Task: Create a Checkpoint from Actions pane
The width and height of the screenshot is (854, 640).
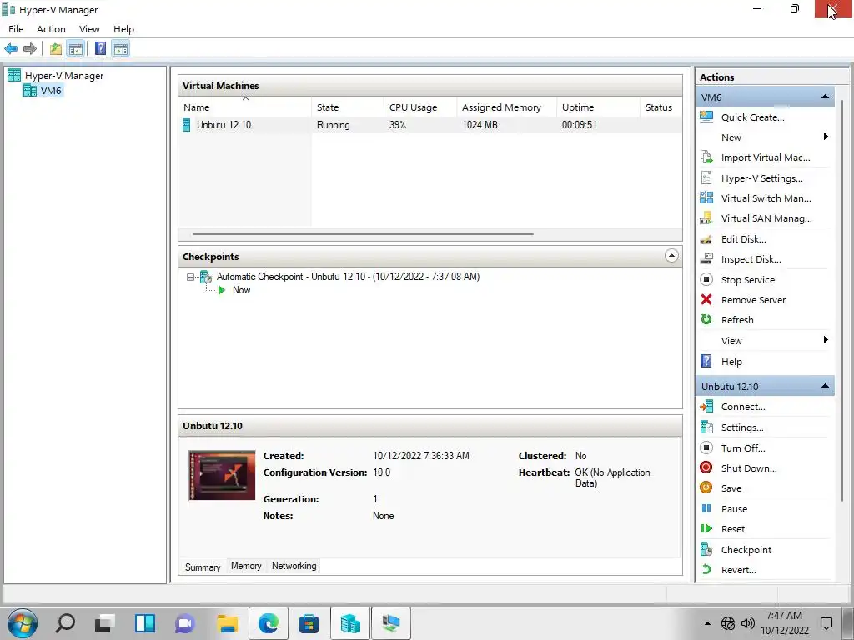Action: click(746, 550)
